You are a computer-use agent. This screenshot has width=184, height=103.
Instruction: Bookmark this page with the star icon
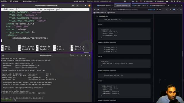click(x=160, y=9)
